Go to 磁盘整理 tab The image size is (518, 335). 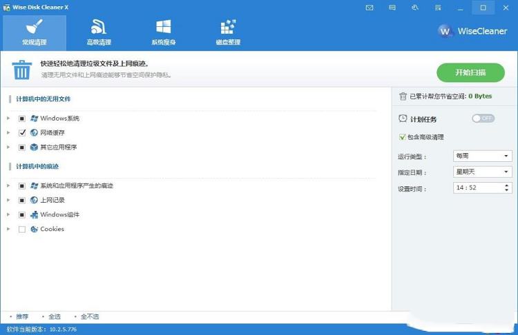[x=228, y=32]
